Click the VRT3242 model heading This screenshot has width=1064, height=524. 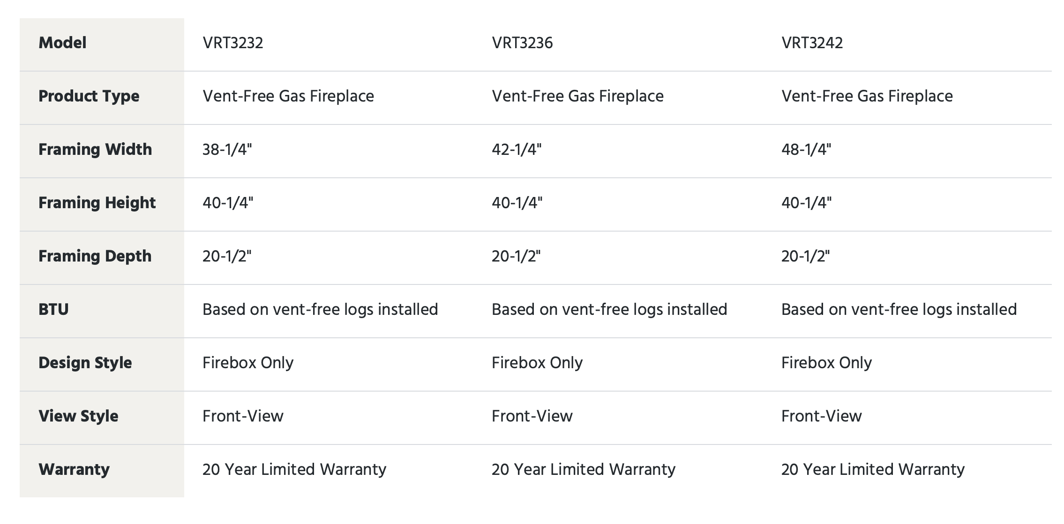812,43
